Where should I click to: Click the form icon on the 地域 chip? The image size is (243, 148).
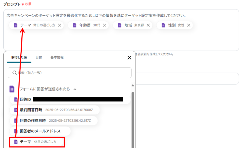point(120,25)
